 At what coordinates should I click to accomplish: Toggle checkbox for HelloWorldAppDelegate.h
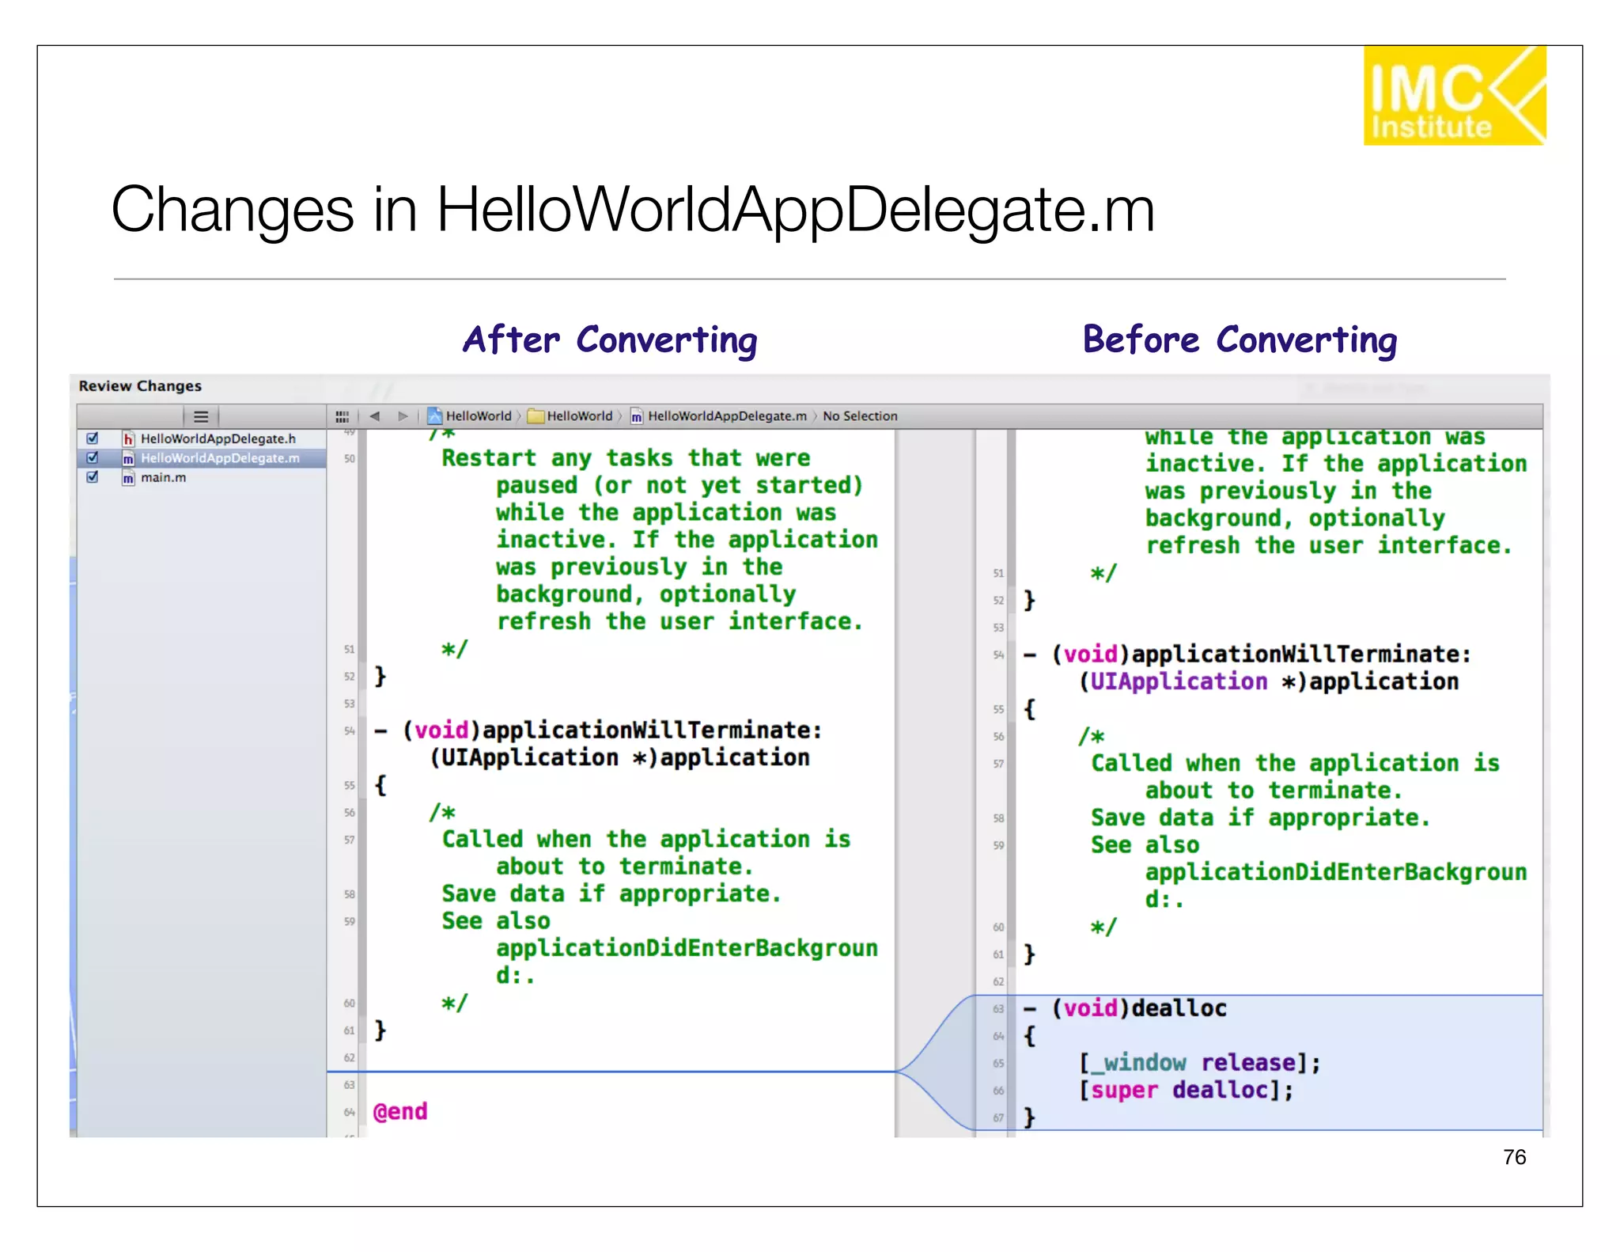93,438
